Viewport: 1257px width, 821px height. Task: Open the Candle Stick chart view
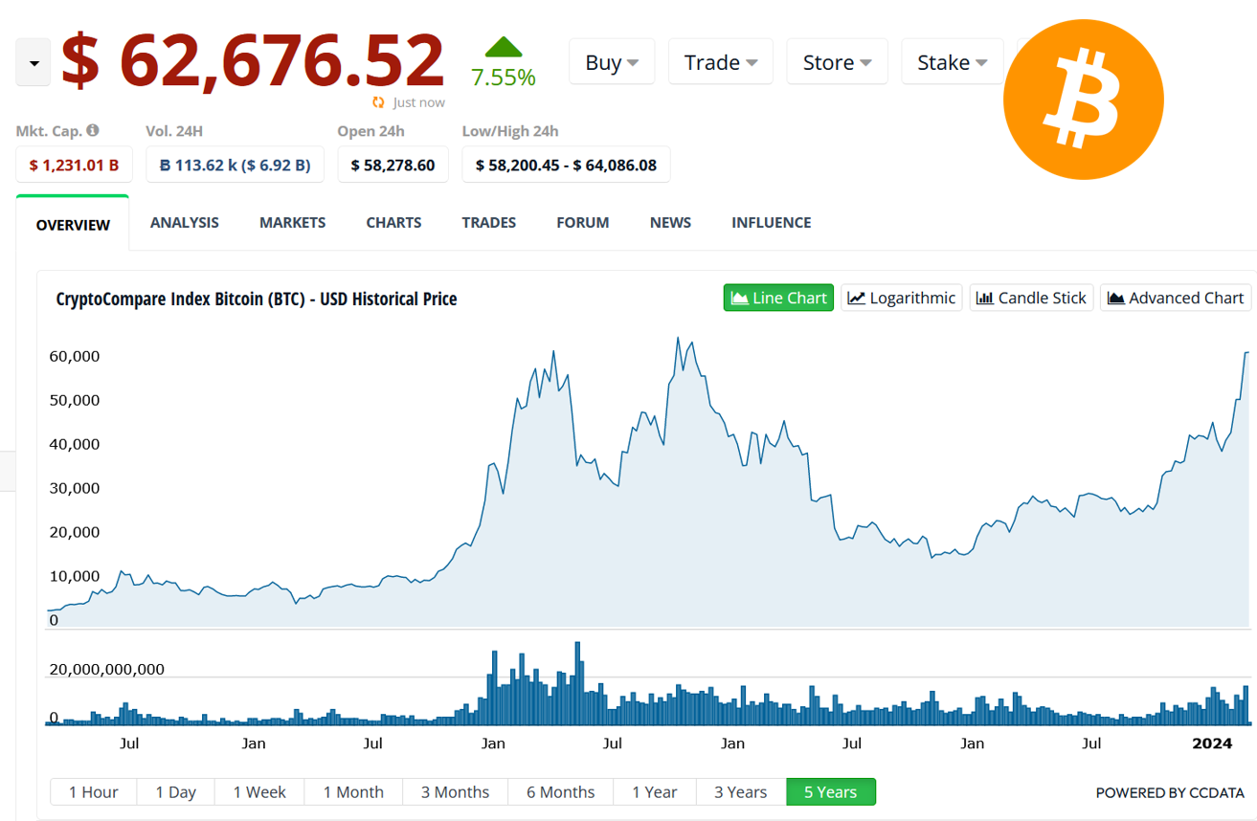984,298
